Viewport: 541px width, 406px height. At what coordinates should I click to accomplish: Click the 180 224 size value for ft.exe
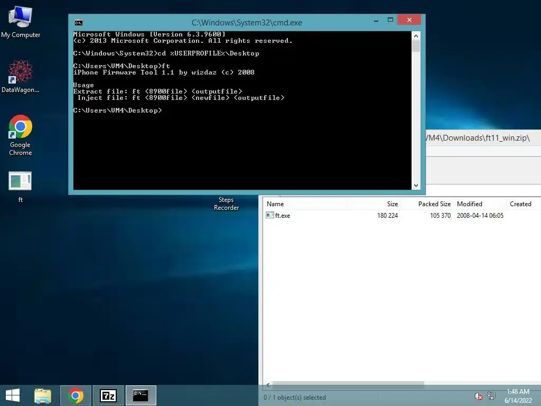click(387, 216)
